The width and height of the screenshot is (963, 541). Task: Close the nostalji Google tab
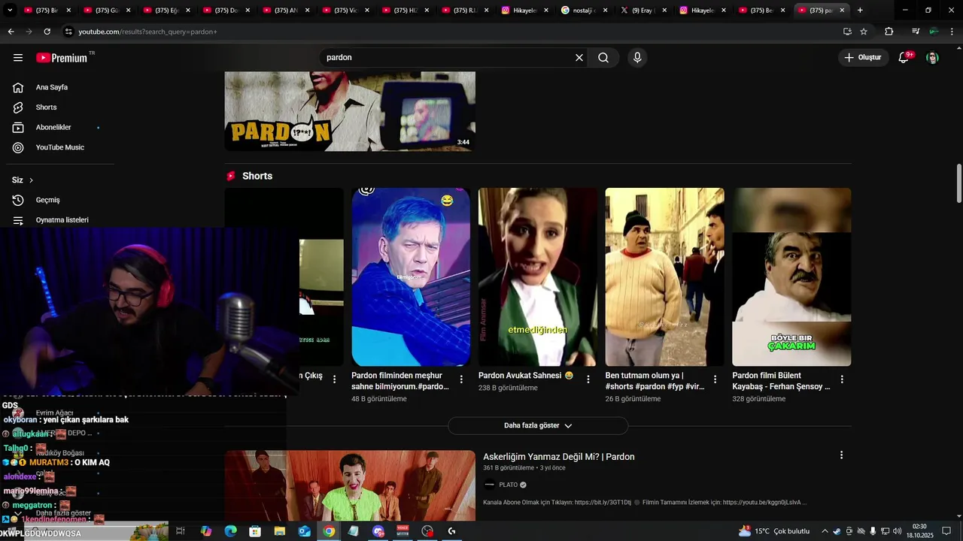[x=605, y=11]
